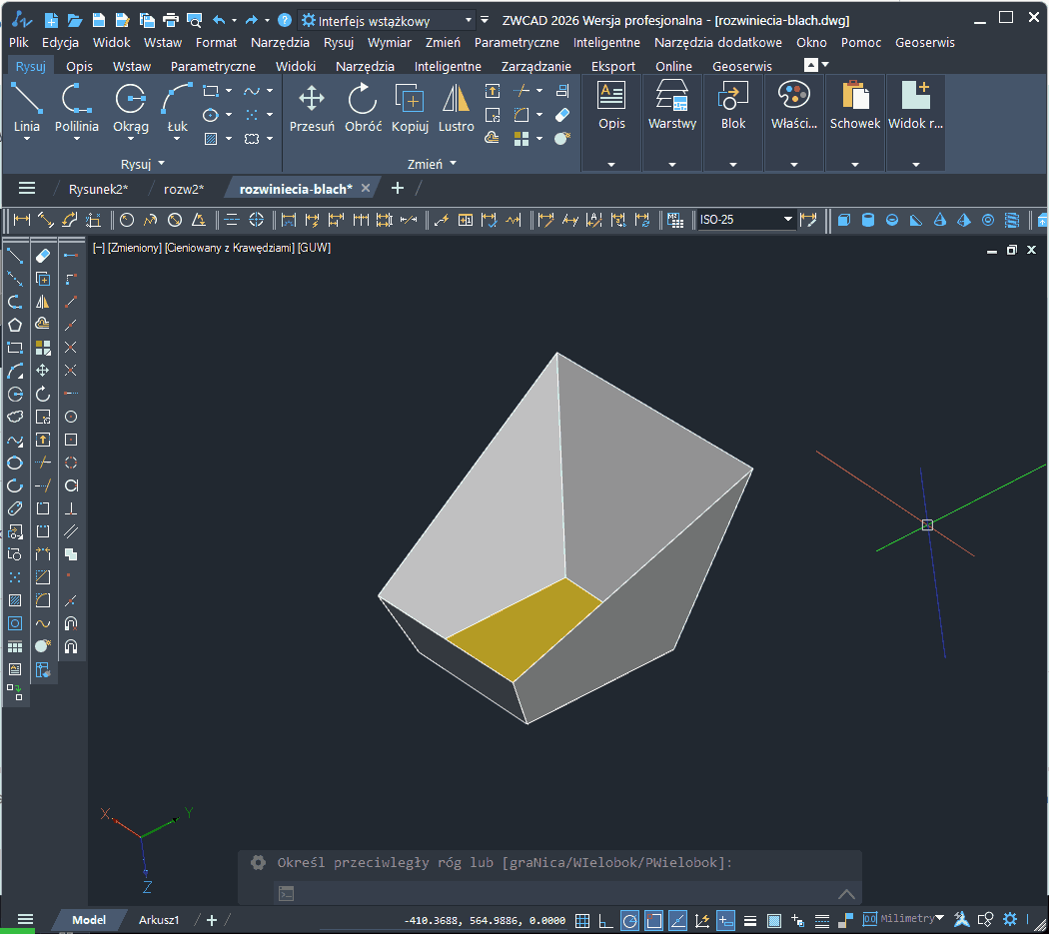Select the Linia line tool
The image size is (1049, 934).
[x=27, y=106]
